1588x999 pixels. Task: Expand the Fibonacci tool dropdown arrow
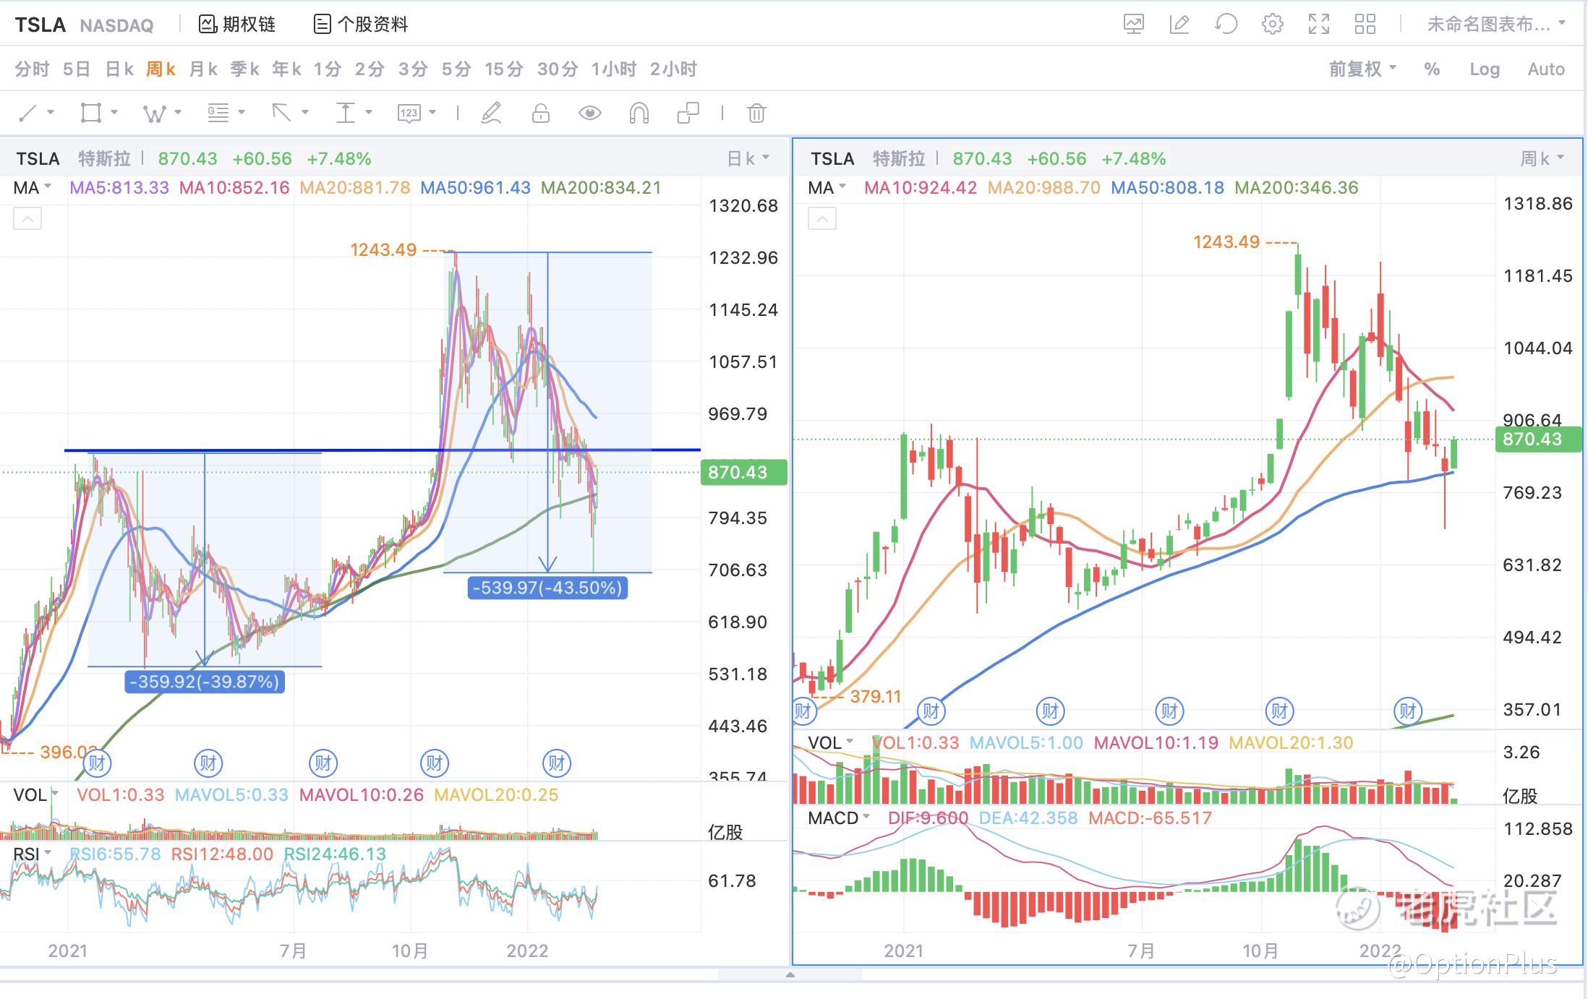point(242,112)
